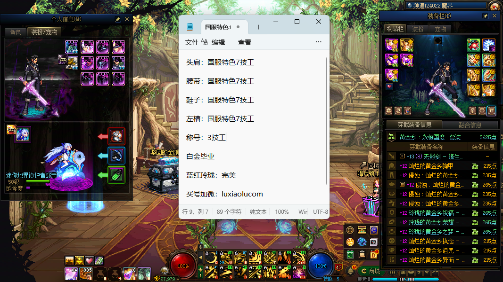Click the pet green flipper equipment slot
Screen dimensions: 503x282
(116, 175)
